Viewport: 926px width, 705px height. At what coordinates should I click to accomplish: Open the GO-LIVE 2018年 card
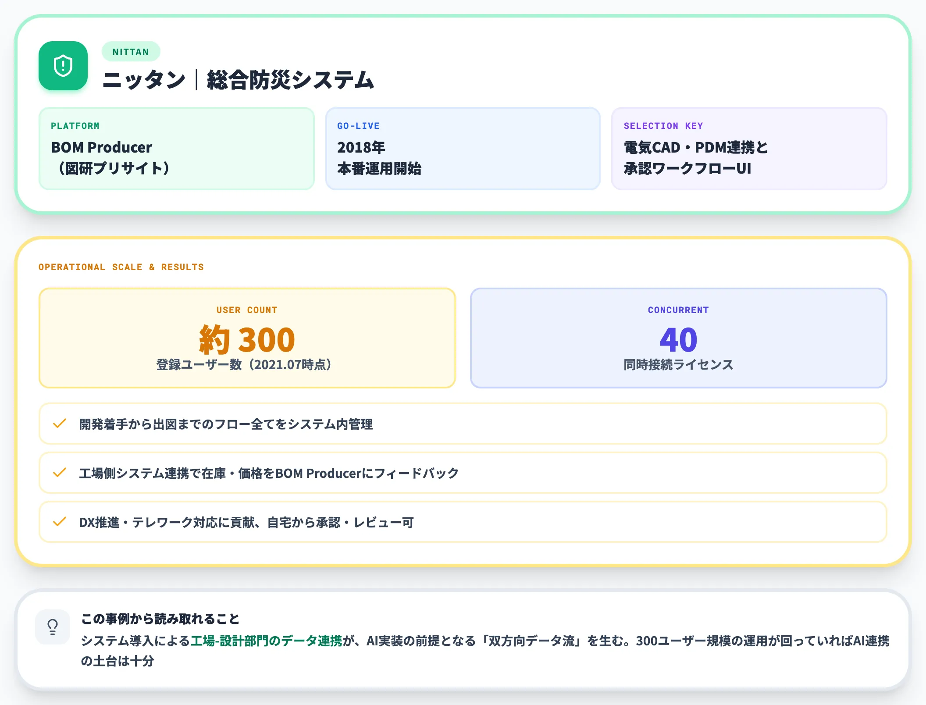point(463,149)
